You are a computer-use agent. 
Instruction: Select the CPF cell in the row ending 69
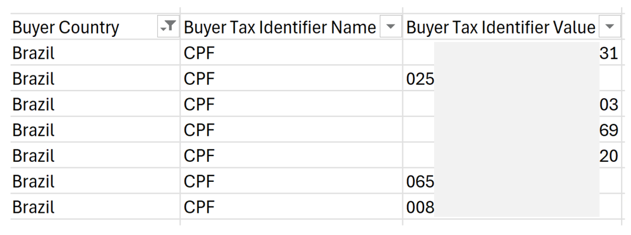click(x=292, y=130)
